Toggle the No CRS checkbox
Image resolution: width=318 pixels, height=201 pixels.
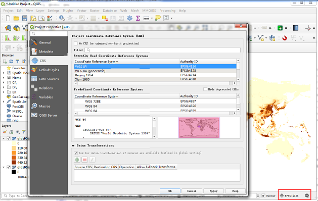pos(76,43)
